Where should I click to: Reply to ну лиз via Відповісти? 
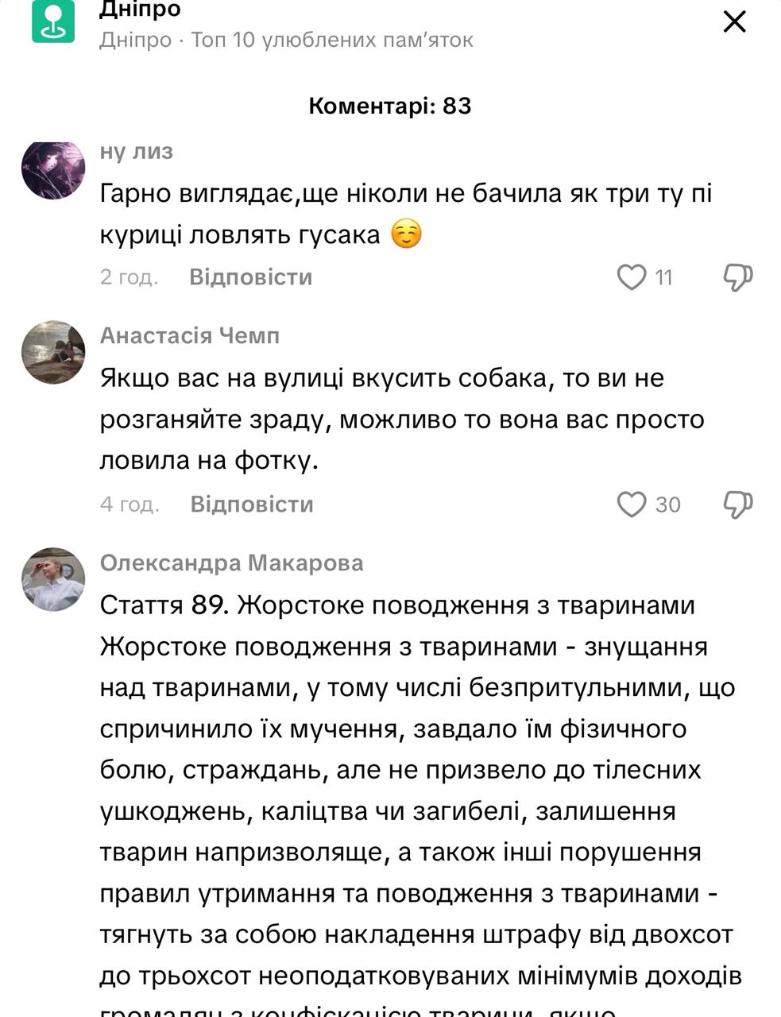pyautogui.click(x=251, y=277)
